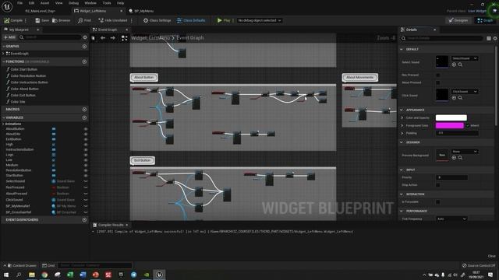Add new graph with plus icon
The width and height of the screenshot is (499, 280).
click(x=84, y=47)
